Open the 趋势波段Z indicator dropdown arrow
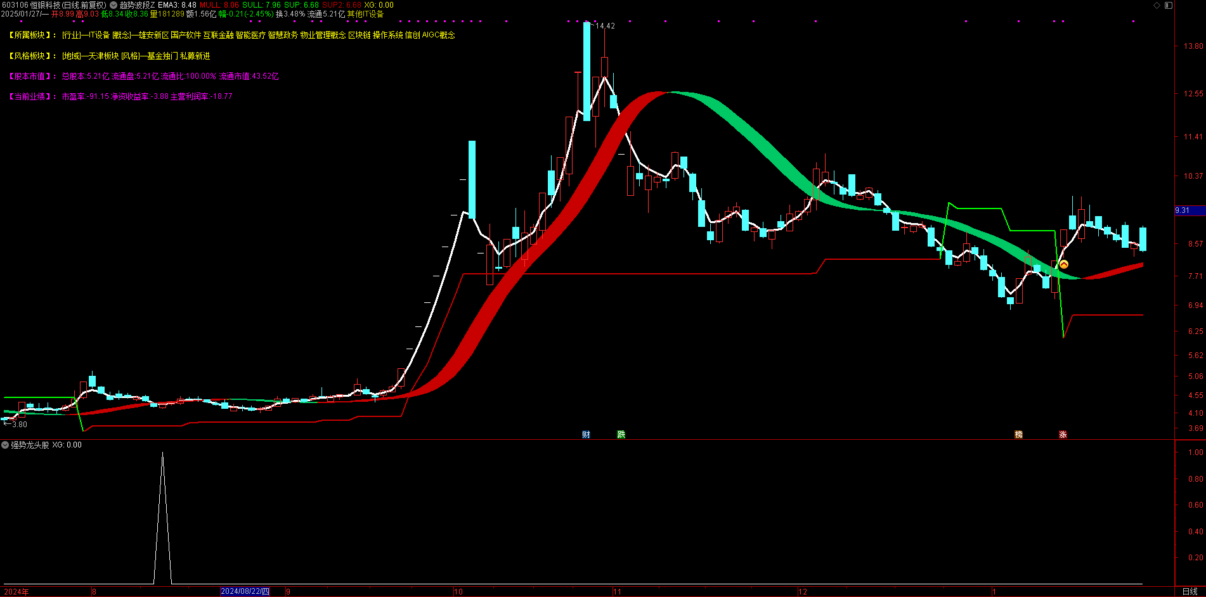The height and width of the screenshot is (597, 1206). tap(113, 5)
